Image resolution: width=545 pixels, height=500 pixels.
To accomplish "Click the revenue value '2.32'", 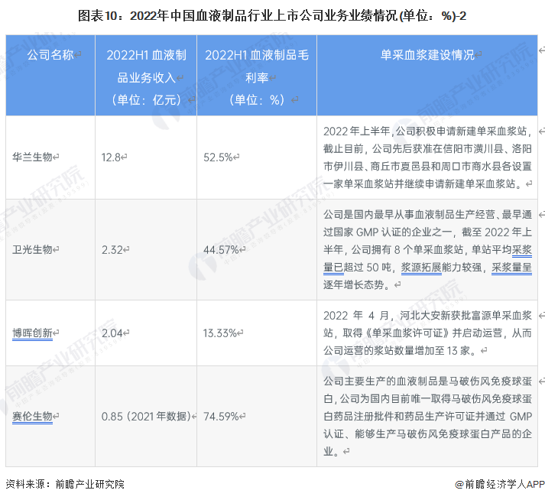I will tap(112, 250).
